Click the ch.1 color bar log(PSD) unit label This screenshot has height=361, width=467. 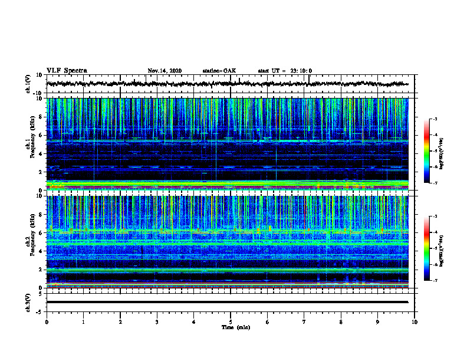(442, 154)
